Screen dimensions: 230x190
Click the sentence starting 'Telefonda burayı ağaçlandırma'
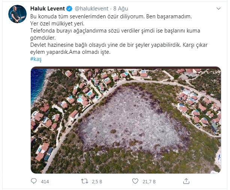click(115, 34)
